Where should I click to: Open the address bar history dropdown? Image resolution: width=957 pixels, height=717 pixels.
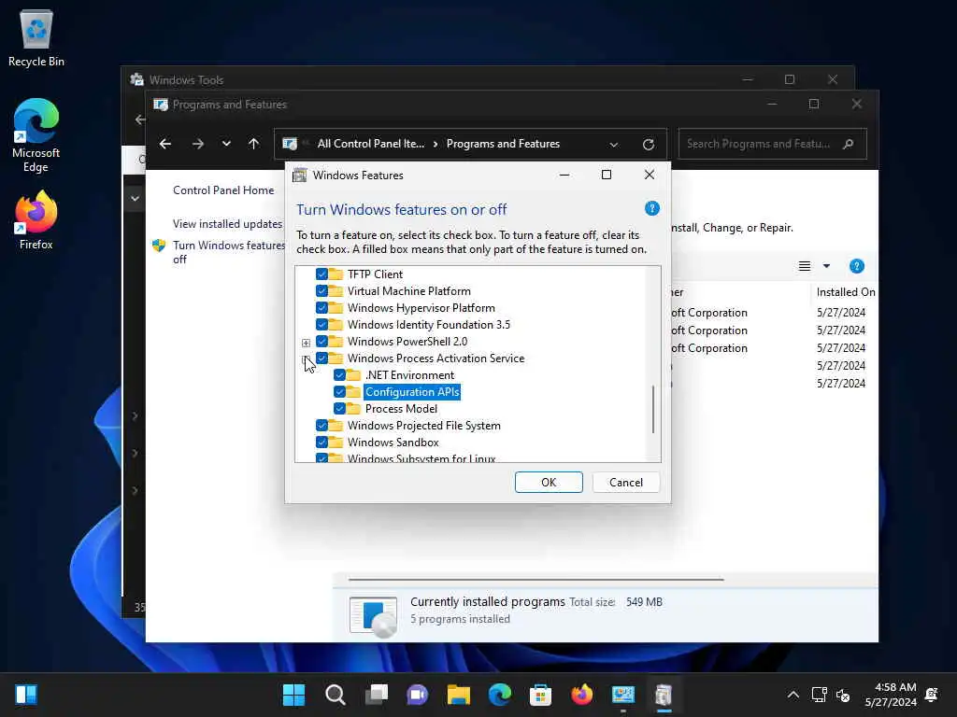pos(613,145)
